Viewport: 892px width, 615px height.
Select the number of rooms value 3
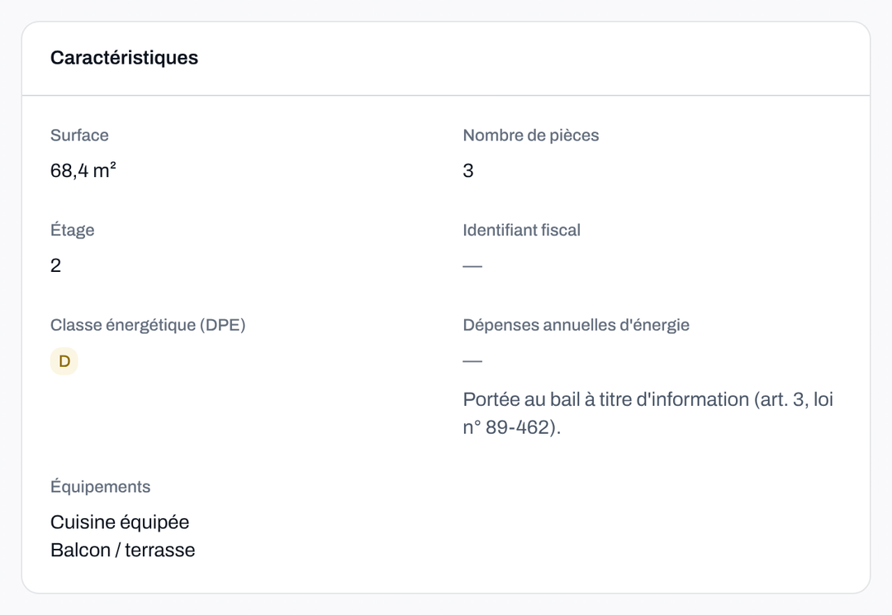coord(468,171)
